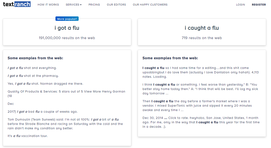Click the 191,000,000 results text
This screenshot has height=148, width=271.
[67, 38]
